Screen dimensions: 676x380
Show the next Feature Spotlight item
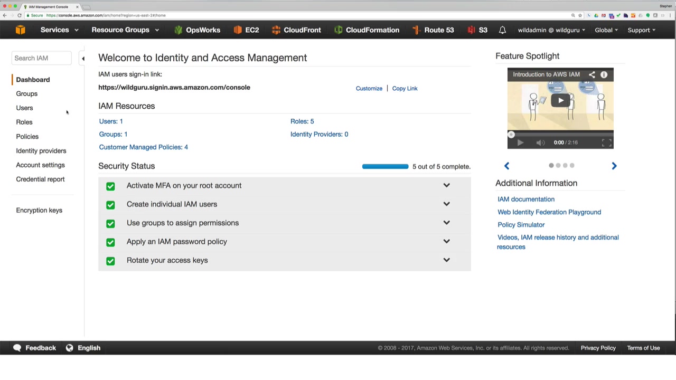pos(614,166)
